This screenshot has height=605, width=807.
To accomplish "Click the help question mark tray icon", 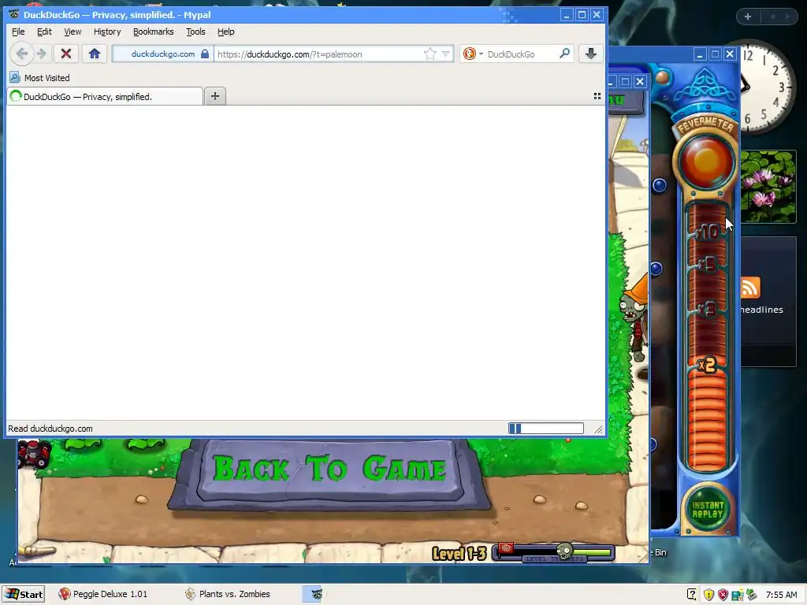I will [x=692, y=595].
